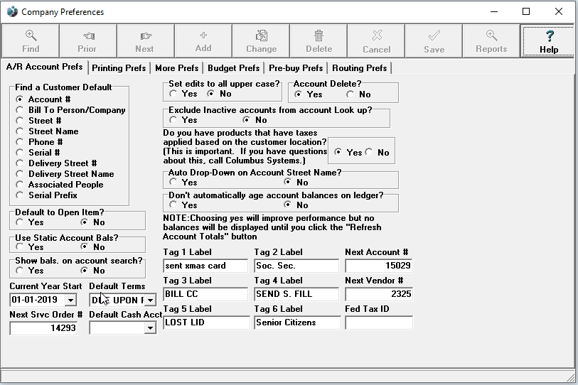
Task: Click the Next Vendor # field
Action: click(378, 294)
